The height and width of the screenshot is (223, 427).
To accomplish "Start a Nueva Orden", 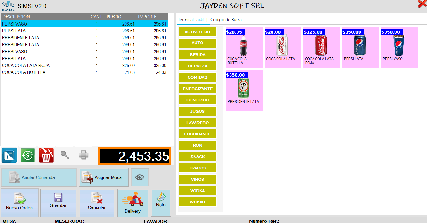I will click(20, 203).
